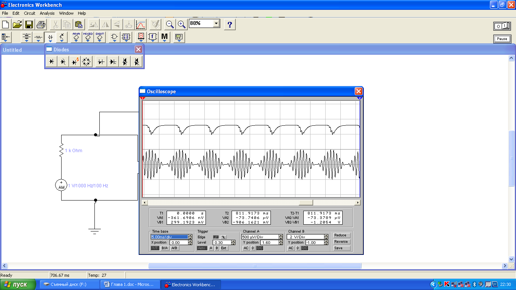Screen dimensions: 516x290
Task: Set Channel A coupling to AC
Action: (x=246, y=248)
